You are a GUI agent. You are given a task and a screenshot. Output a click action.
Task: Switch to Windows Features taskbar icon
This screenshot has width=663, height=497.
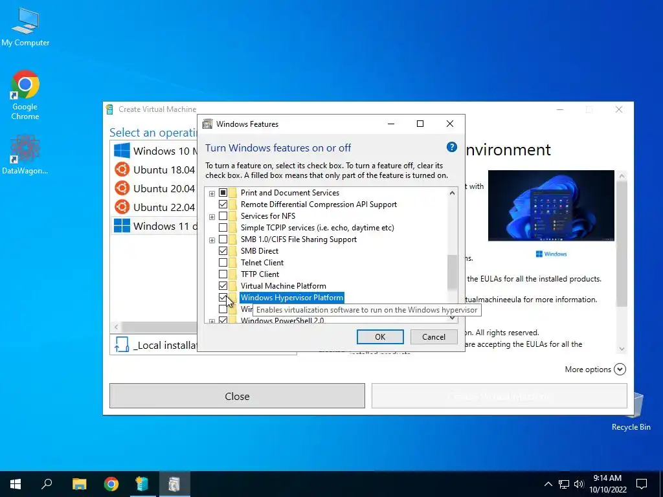[x=174, y=484]
